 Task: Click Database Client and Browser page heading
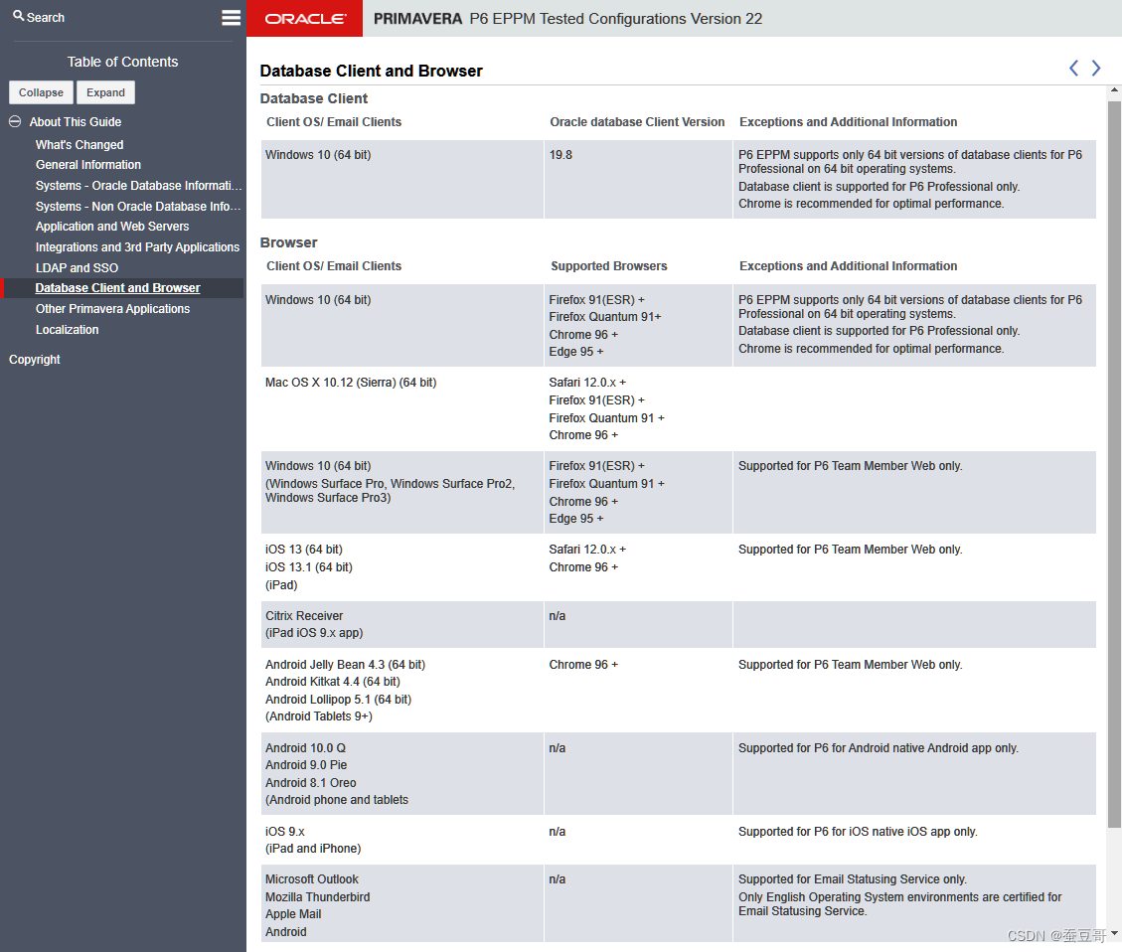coord(372,71)
